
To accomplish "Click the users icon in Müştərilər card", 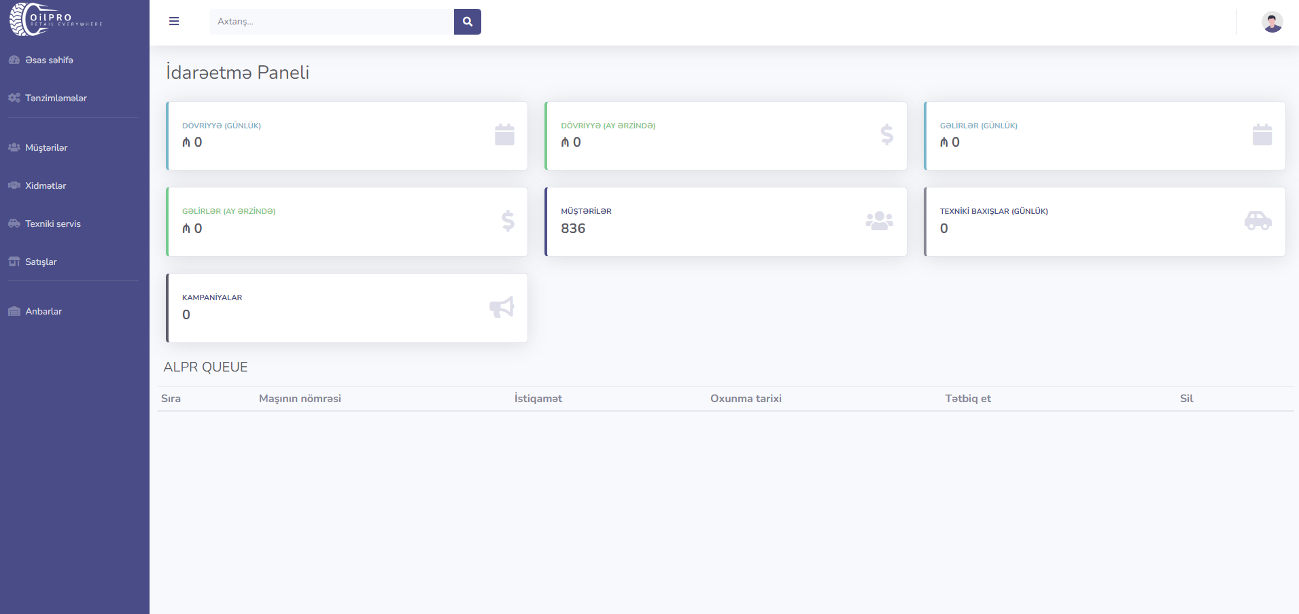I will click(x=879, y=221).
